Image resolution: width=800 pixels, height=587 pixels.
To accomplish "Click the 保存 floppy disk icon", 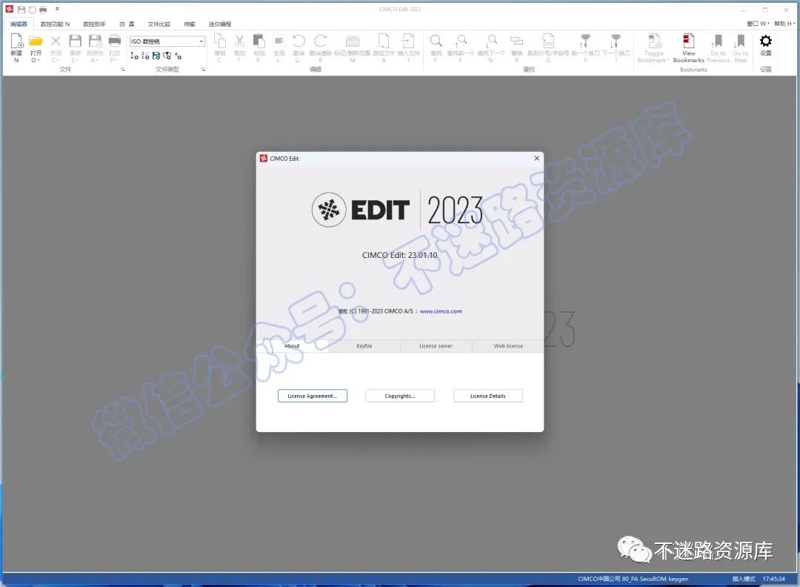I will (75, 42).
